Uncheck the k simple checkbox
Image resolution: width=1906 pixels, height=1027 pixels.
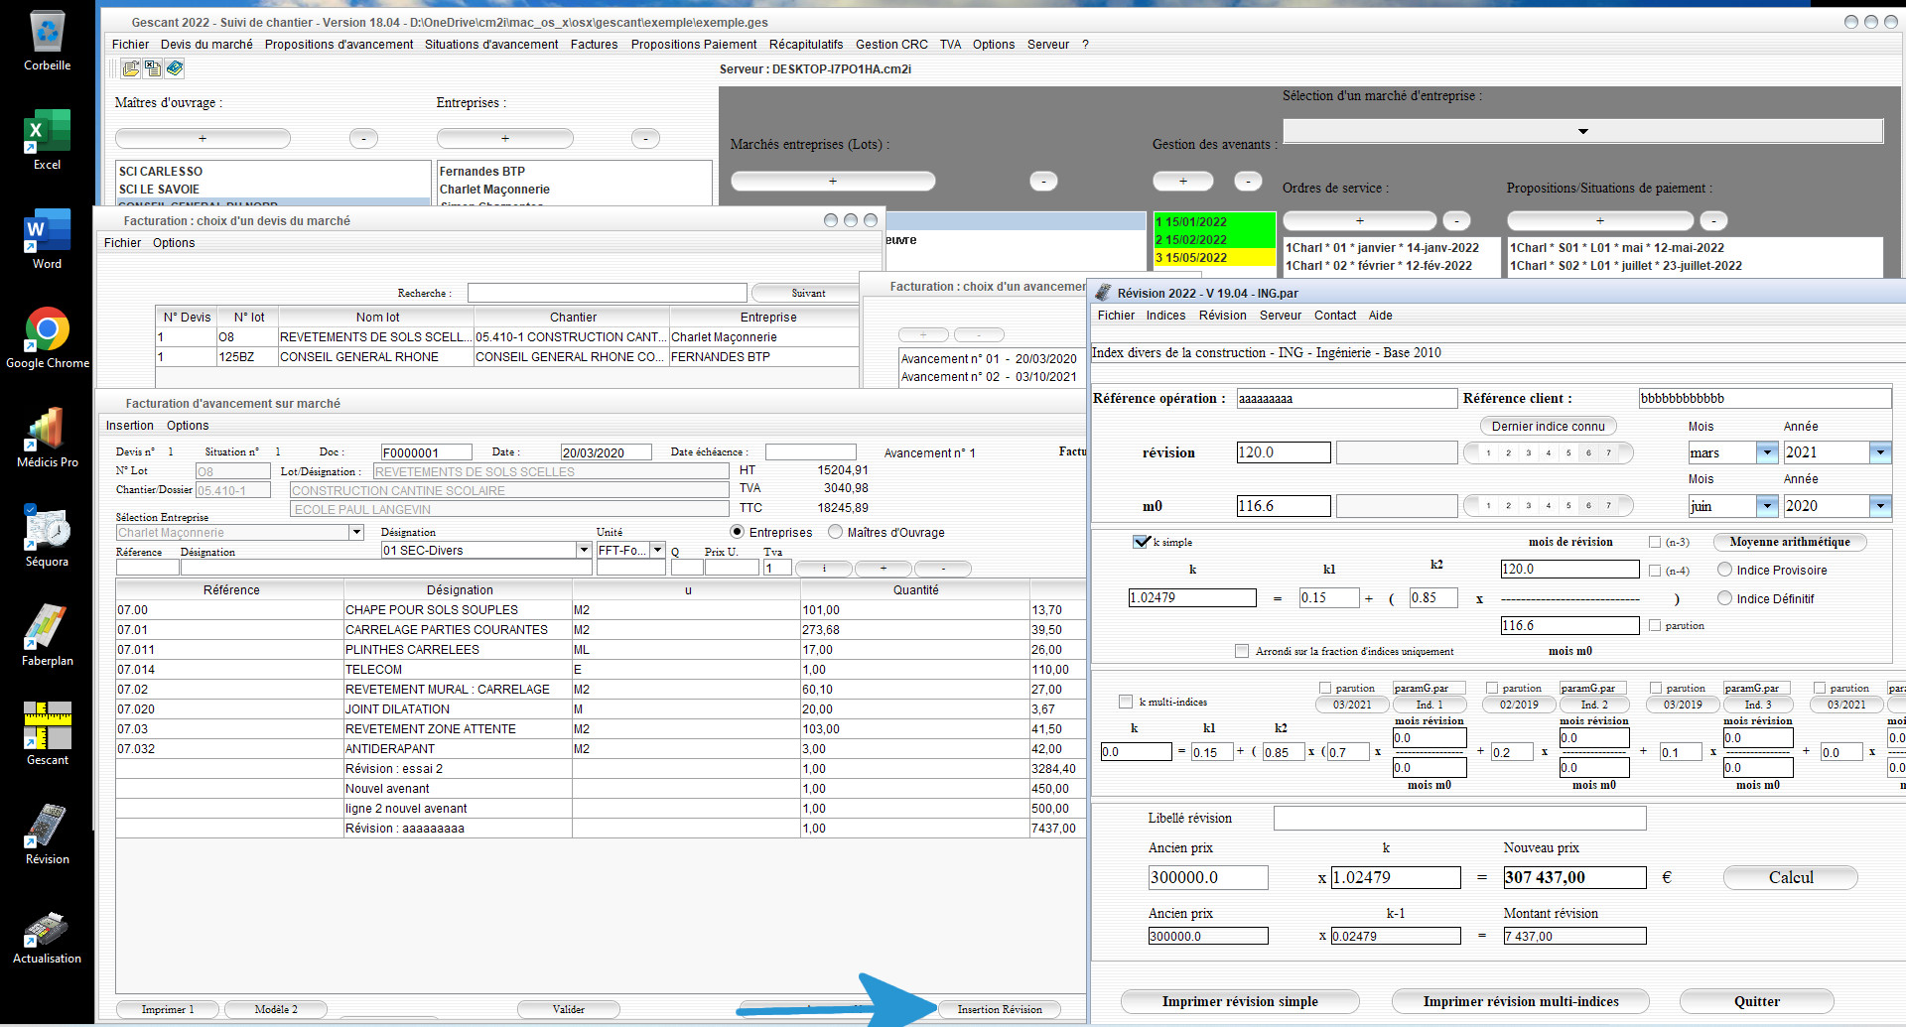tap(1141, 542)
